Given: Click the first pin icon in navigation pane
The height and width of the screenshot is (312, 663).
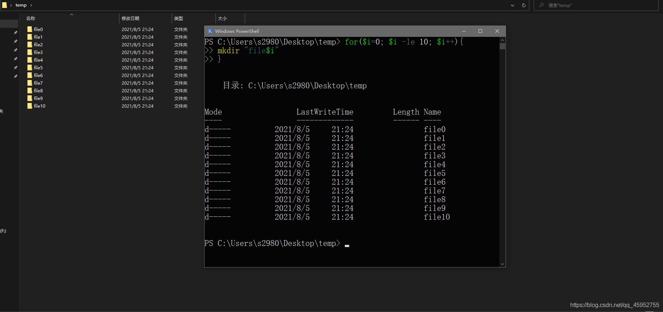Looking at the screenshot, I should (x=15, y=32).
